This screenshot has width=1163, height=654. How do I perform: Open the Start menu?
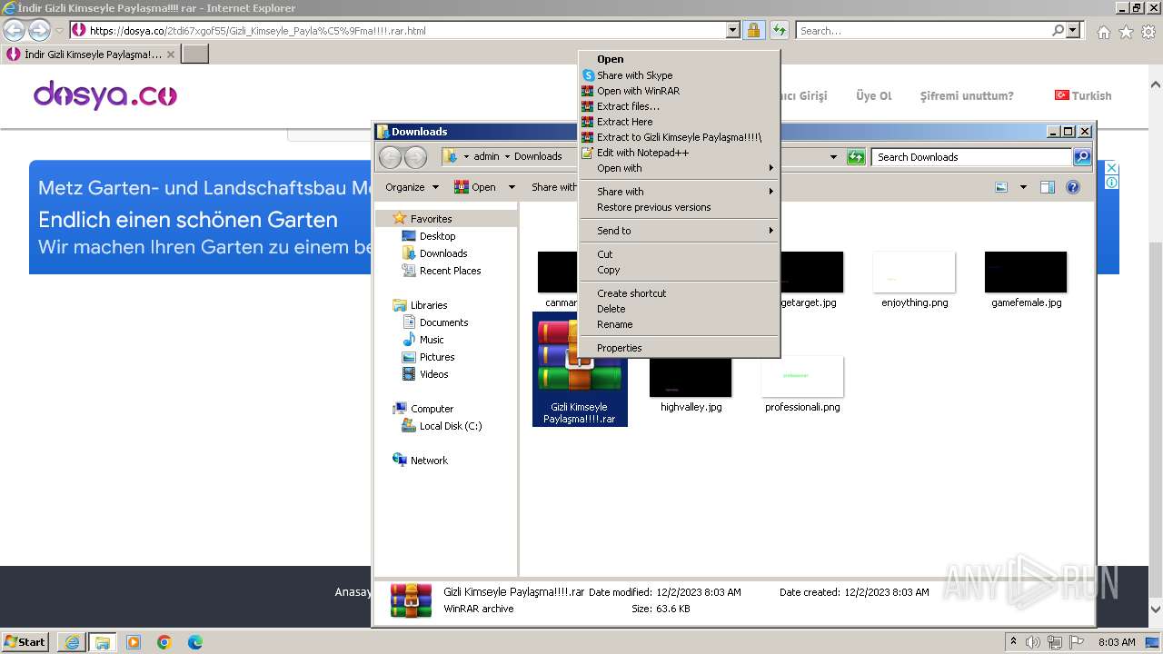[x=25, y=642]
